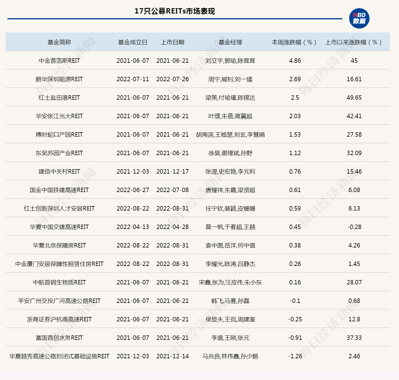Screen dimensions: 399x380
Task: Click since-listing value -0.28
Action: tap(354, 227)
